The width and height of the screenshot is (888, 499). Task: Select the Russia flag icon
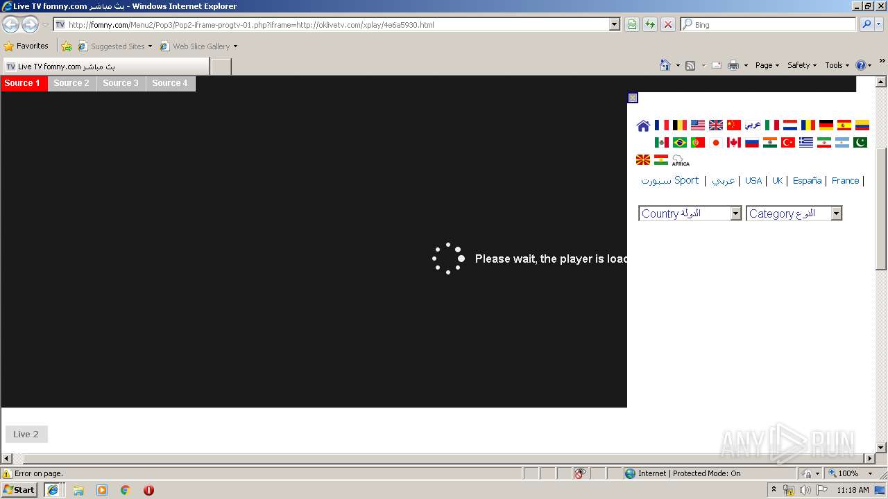click(x=752, y=142)
